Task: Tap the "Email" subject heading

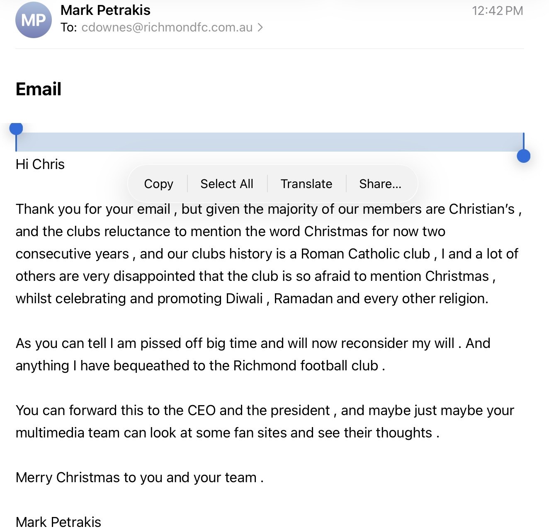Action: (39, 89)
